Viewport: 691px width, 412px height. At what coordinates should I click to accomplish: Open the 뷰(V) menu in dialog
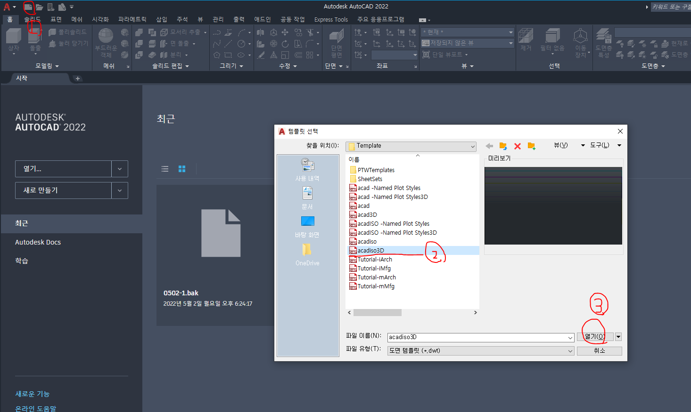560,145
